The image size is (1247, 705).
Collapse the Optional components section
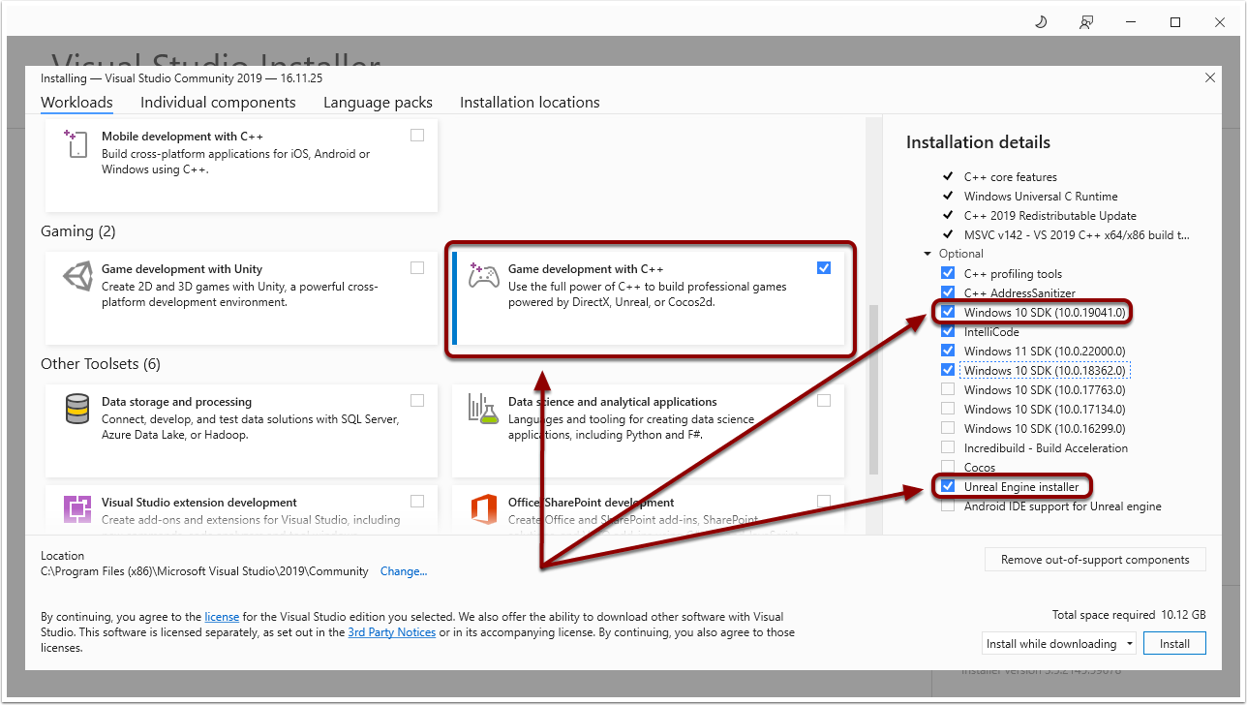pos(929,254)
